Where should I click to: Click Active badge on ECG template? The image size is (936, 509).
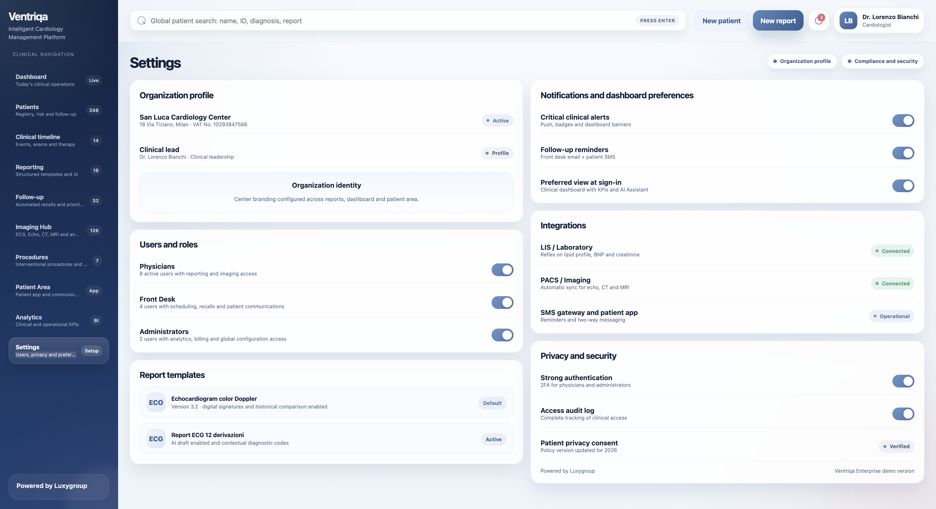493,439
